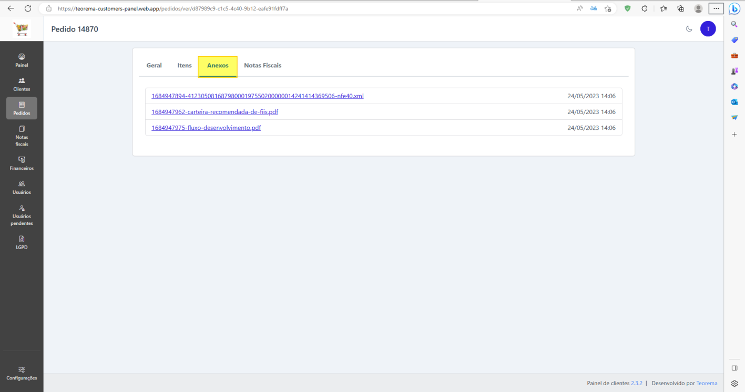The width and height of the screenshot is (745, 392).
Task: Open the Outlook icon in Edge sidebar
Action: [x=734, y=101]
